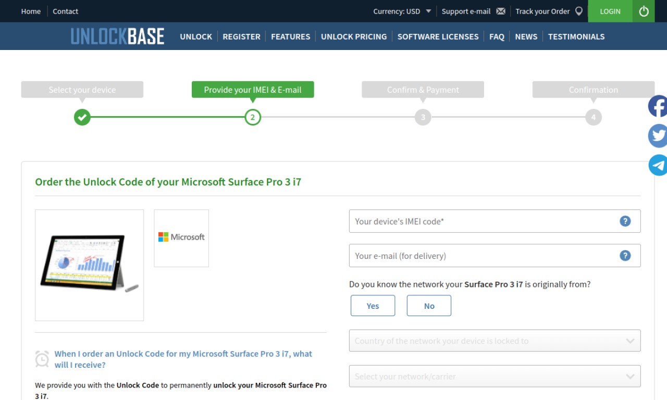Click the step 2 circle indicator
This screenshot has height=400, width=667.
[x=253, y=117]
